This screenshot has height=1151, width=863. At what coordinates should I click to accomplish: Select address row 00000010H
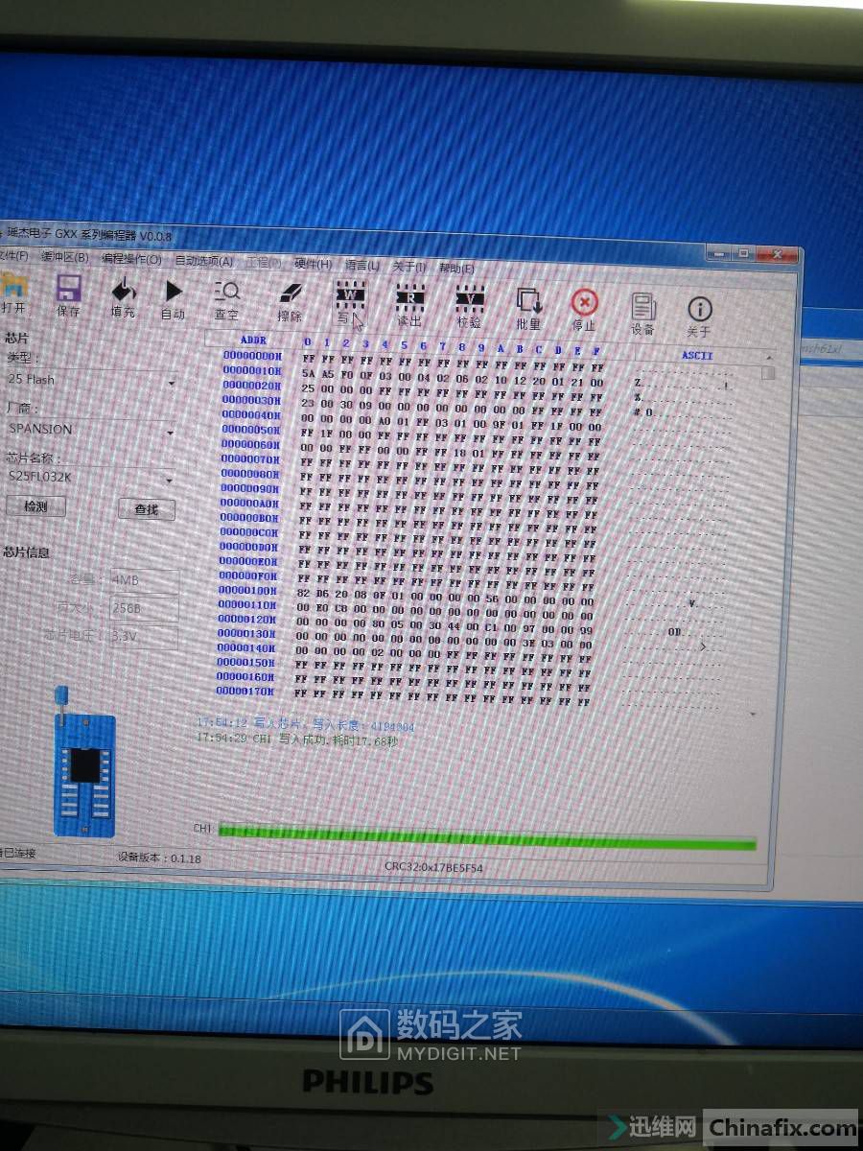click(x=253, y=370)
